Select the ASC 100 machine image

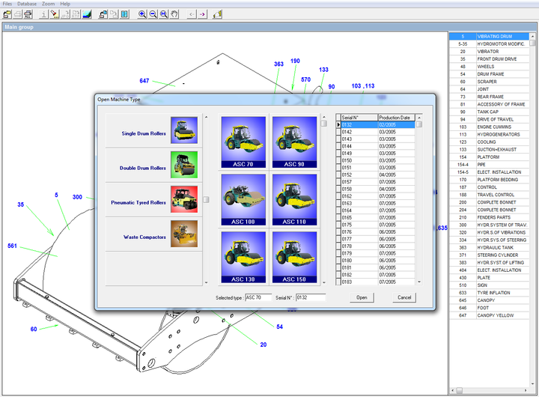243,199
